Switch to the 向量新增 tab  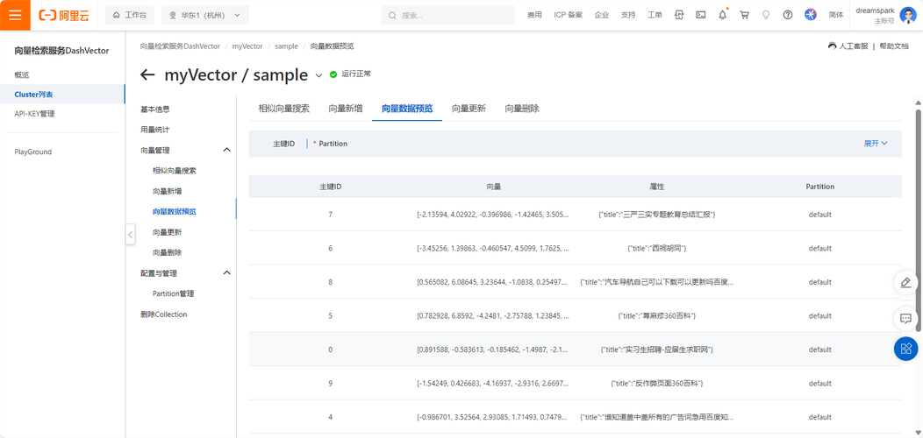coord(346,108)
